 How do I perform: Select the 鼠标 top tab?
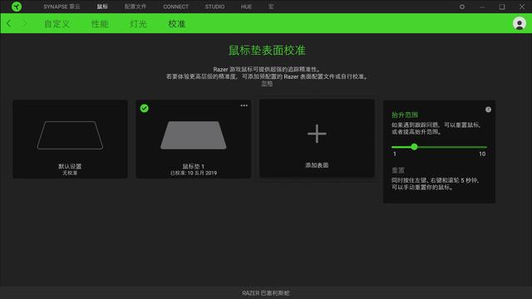point(102,7)
